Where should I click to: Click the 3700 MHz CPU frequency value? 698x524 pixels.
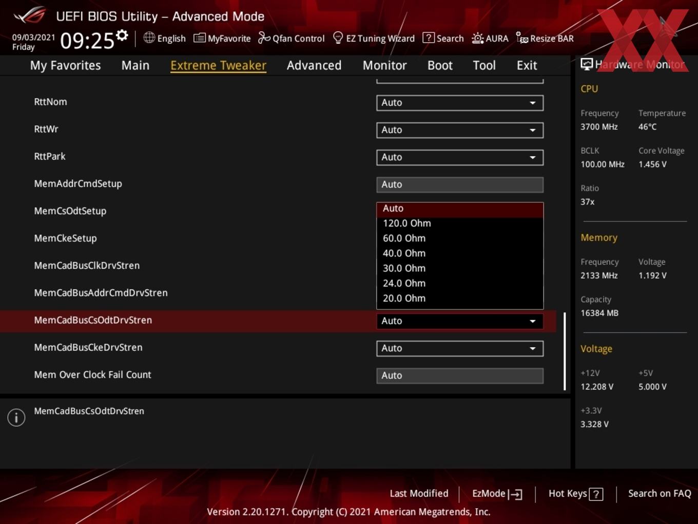click(x=599, y=127)
